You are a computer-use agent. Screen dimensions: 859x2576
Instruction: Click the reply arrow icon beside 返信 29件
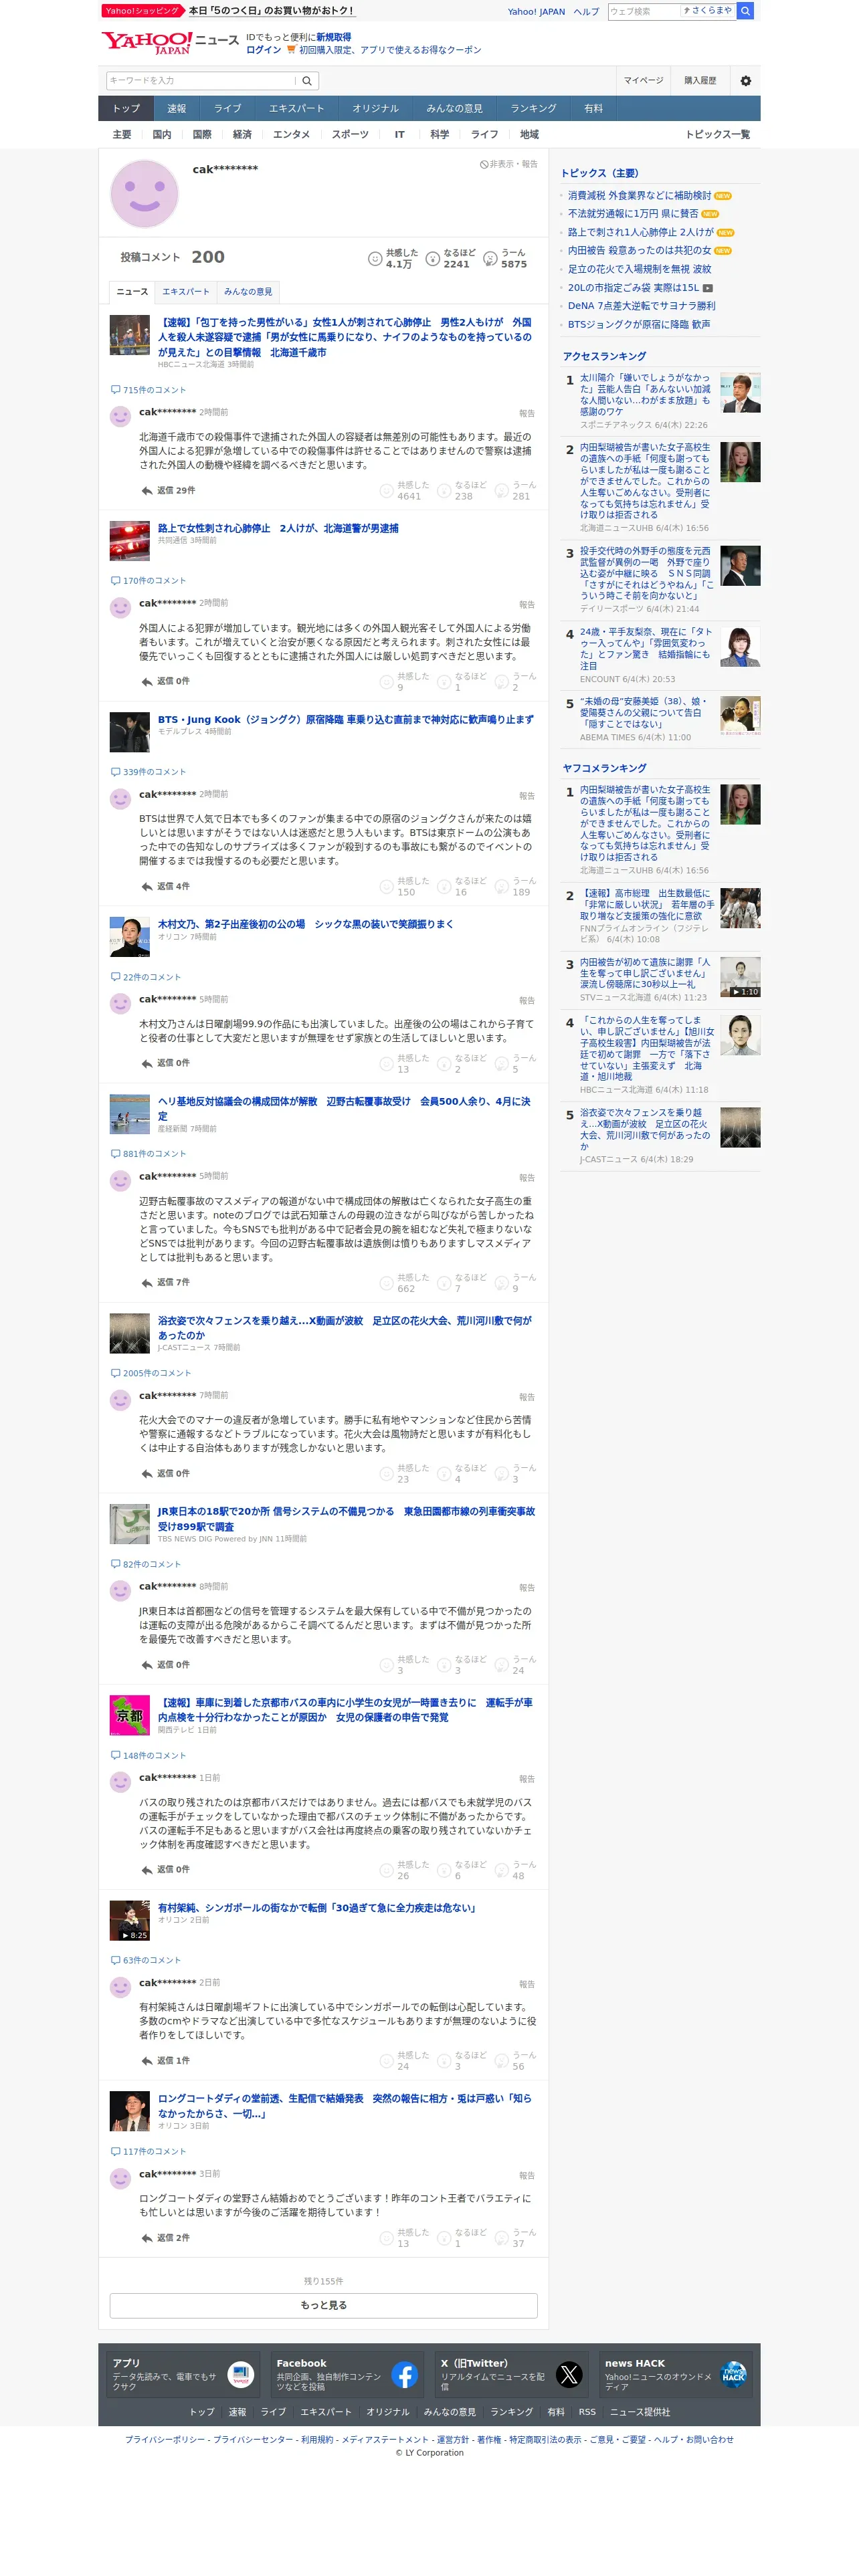tap(147, 491)
